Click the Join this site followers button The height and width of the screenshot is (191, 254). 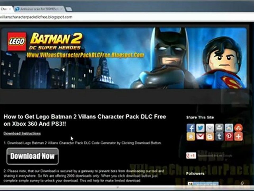[203, 184]
